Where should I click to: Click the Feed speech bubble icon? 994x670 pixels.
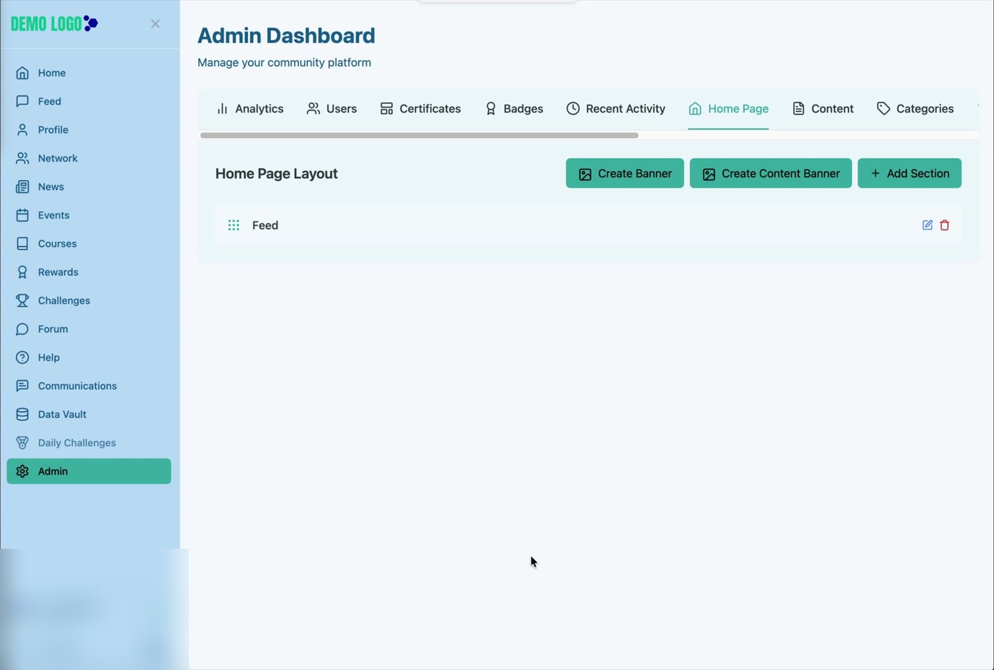click(x=23, y=101)
